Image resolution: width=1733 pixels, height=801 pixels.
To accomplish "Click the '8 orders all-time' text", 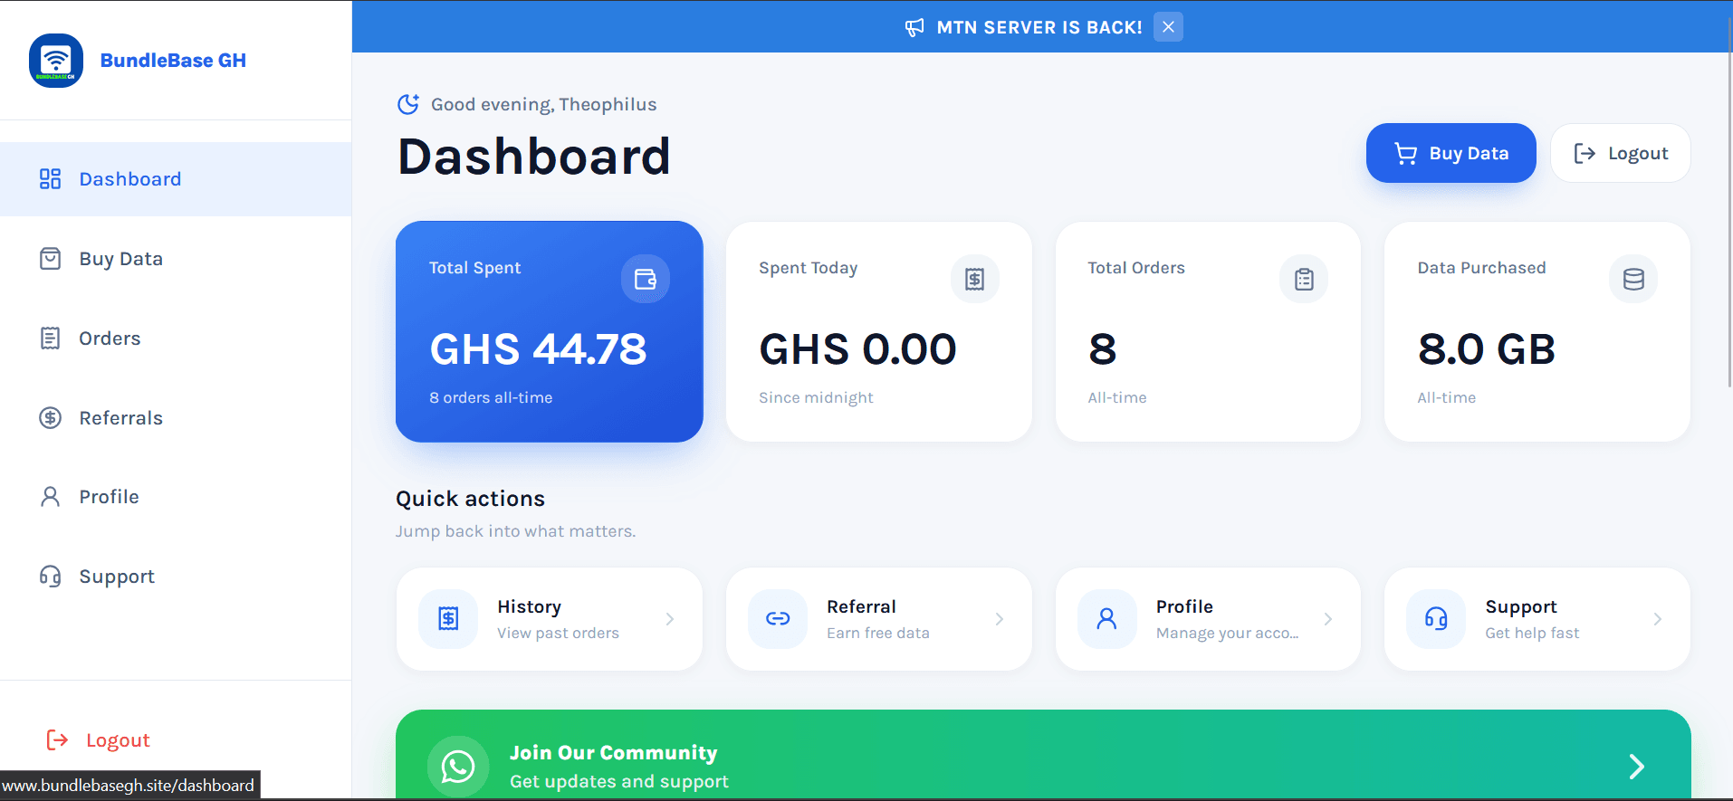I will pos(491,397).
